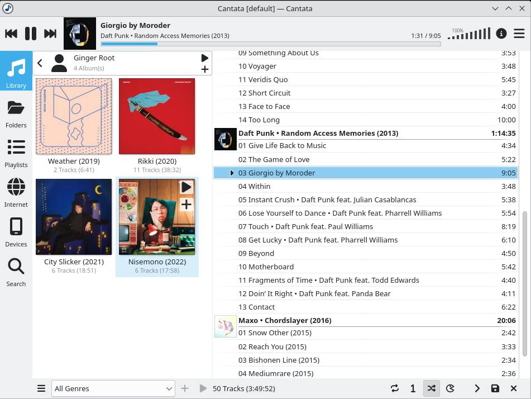Select Daft Punk Random Access Memories header
The image size is (531, 399).
(365, 133)
